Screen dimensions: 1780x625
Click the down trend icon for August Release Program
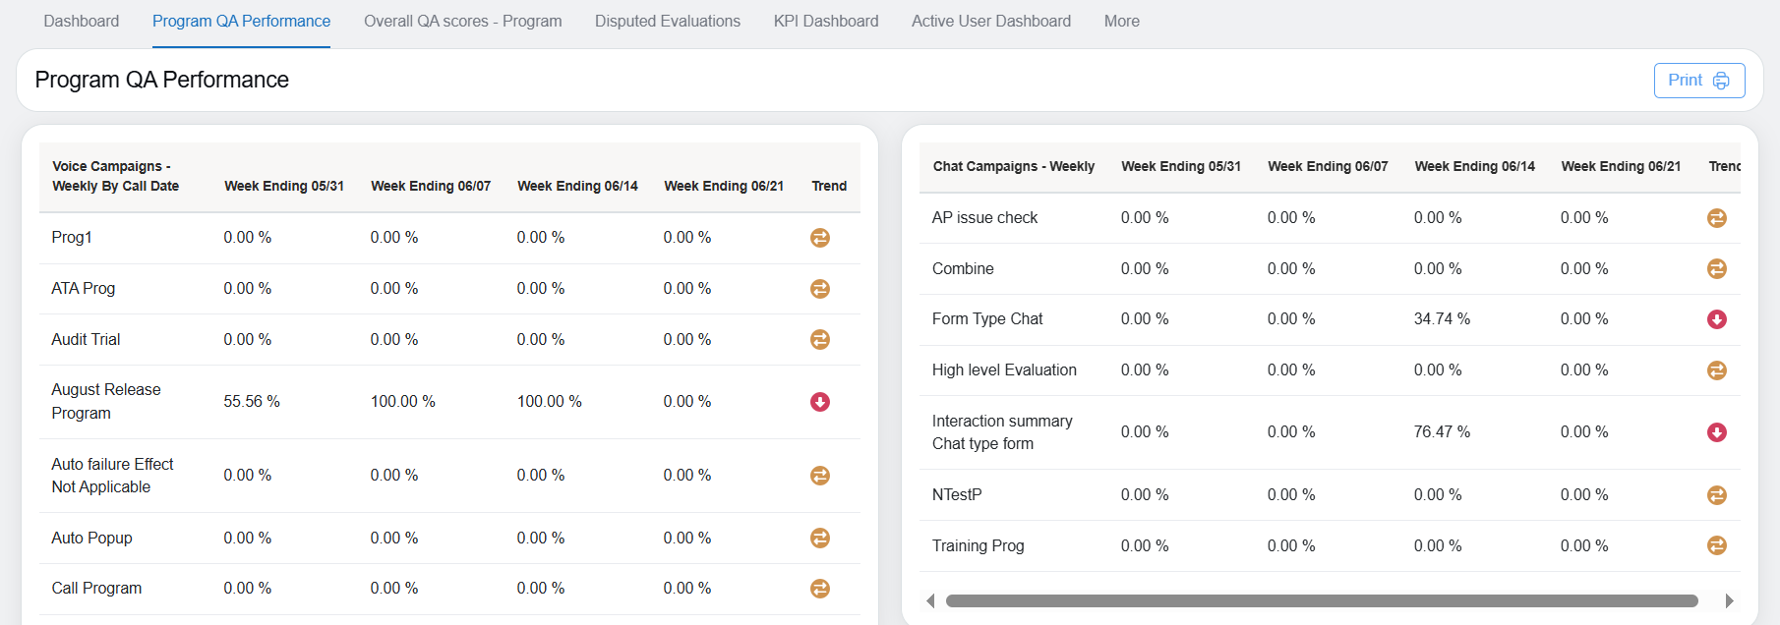(819, 402)
